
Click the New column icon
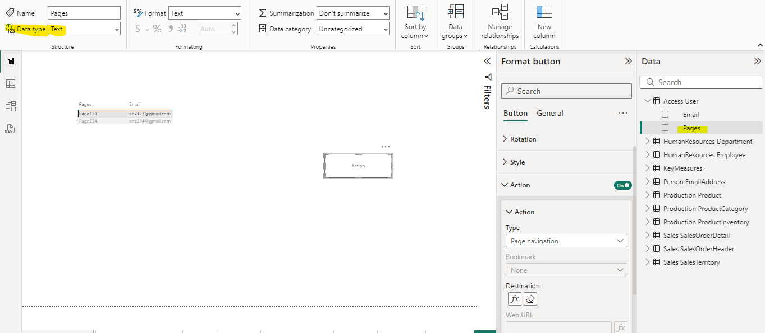[x=544, y=12]
